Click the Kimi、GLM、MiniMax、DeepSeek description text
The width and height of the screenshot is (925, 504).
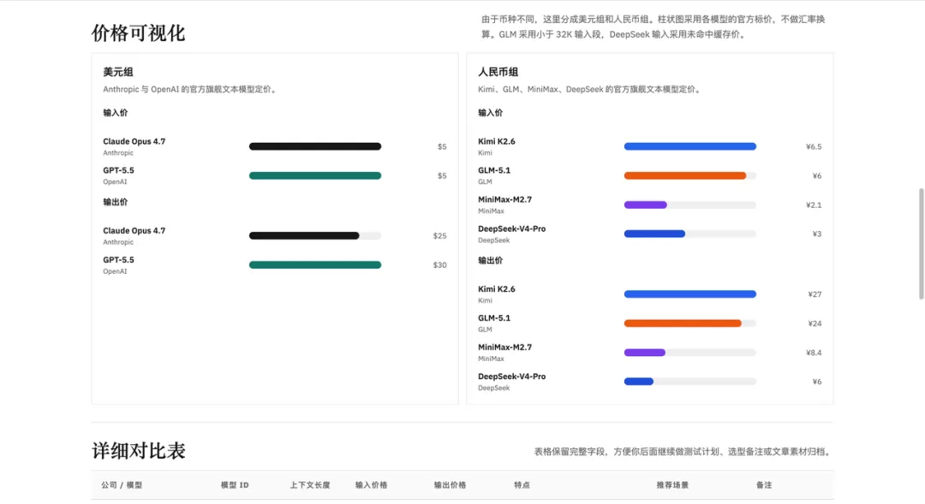tap(590, 90)
